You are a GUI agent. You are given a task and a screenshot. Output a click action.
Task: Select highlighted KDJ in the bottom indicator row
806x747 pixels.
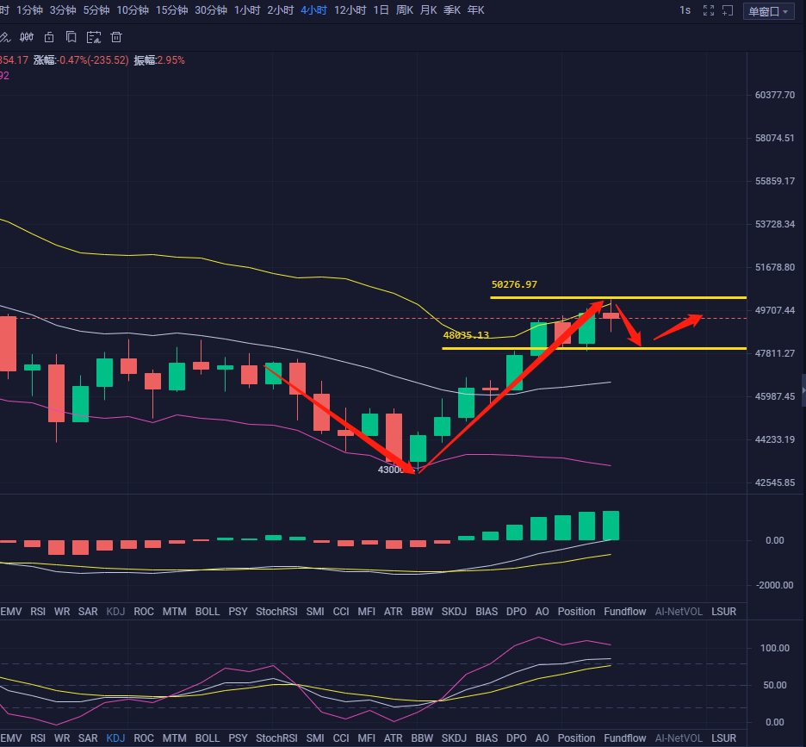[x=115, y=738]
